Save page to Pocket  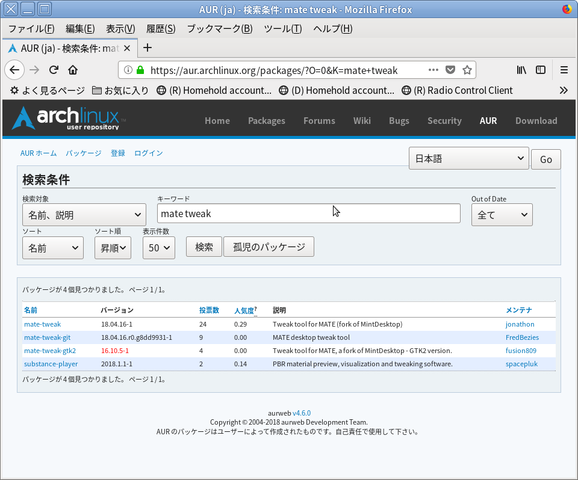(450, 70)
